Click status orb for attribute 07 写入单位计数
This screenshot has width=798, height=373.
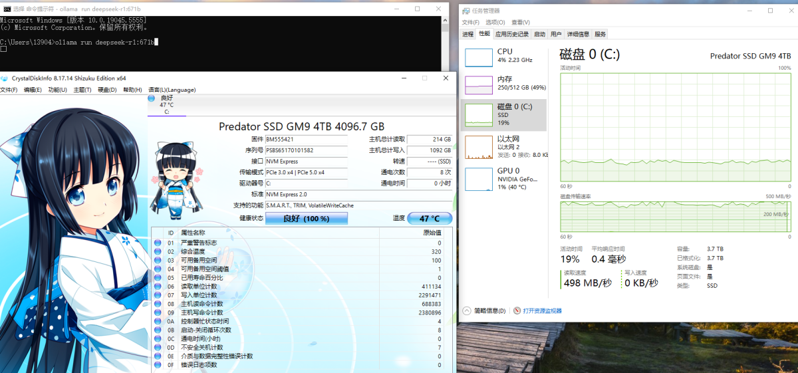tap(158, 295)
